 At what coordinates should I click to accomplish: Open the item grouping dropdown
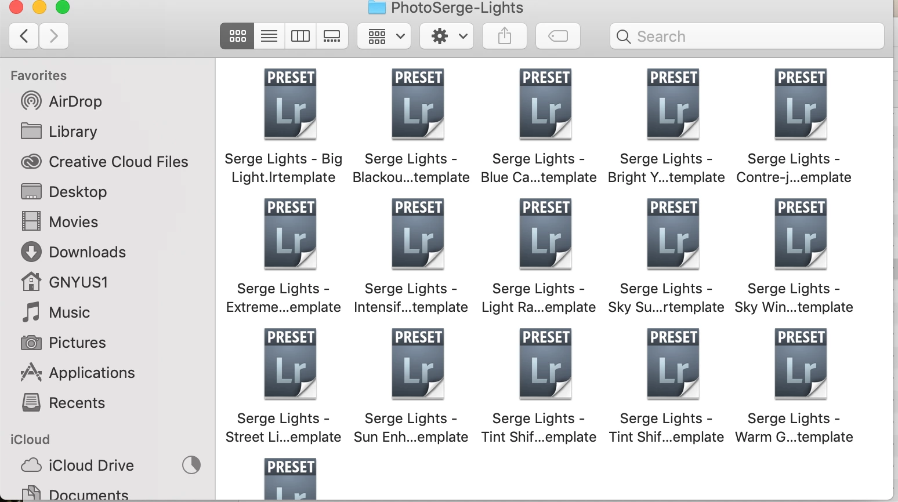point(384,36)
